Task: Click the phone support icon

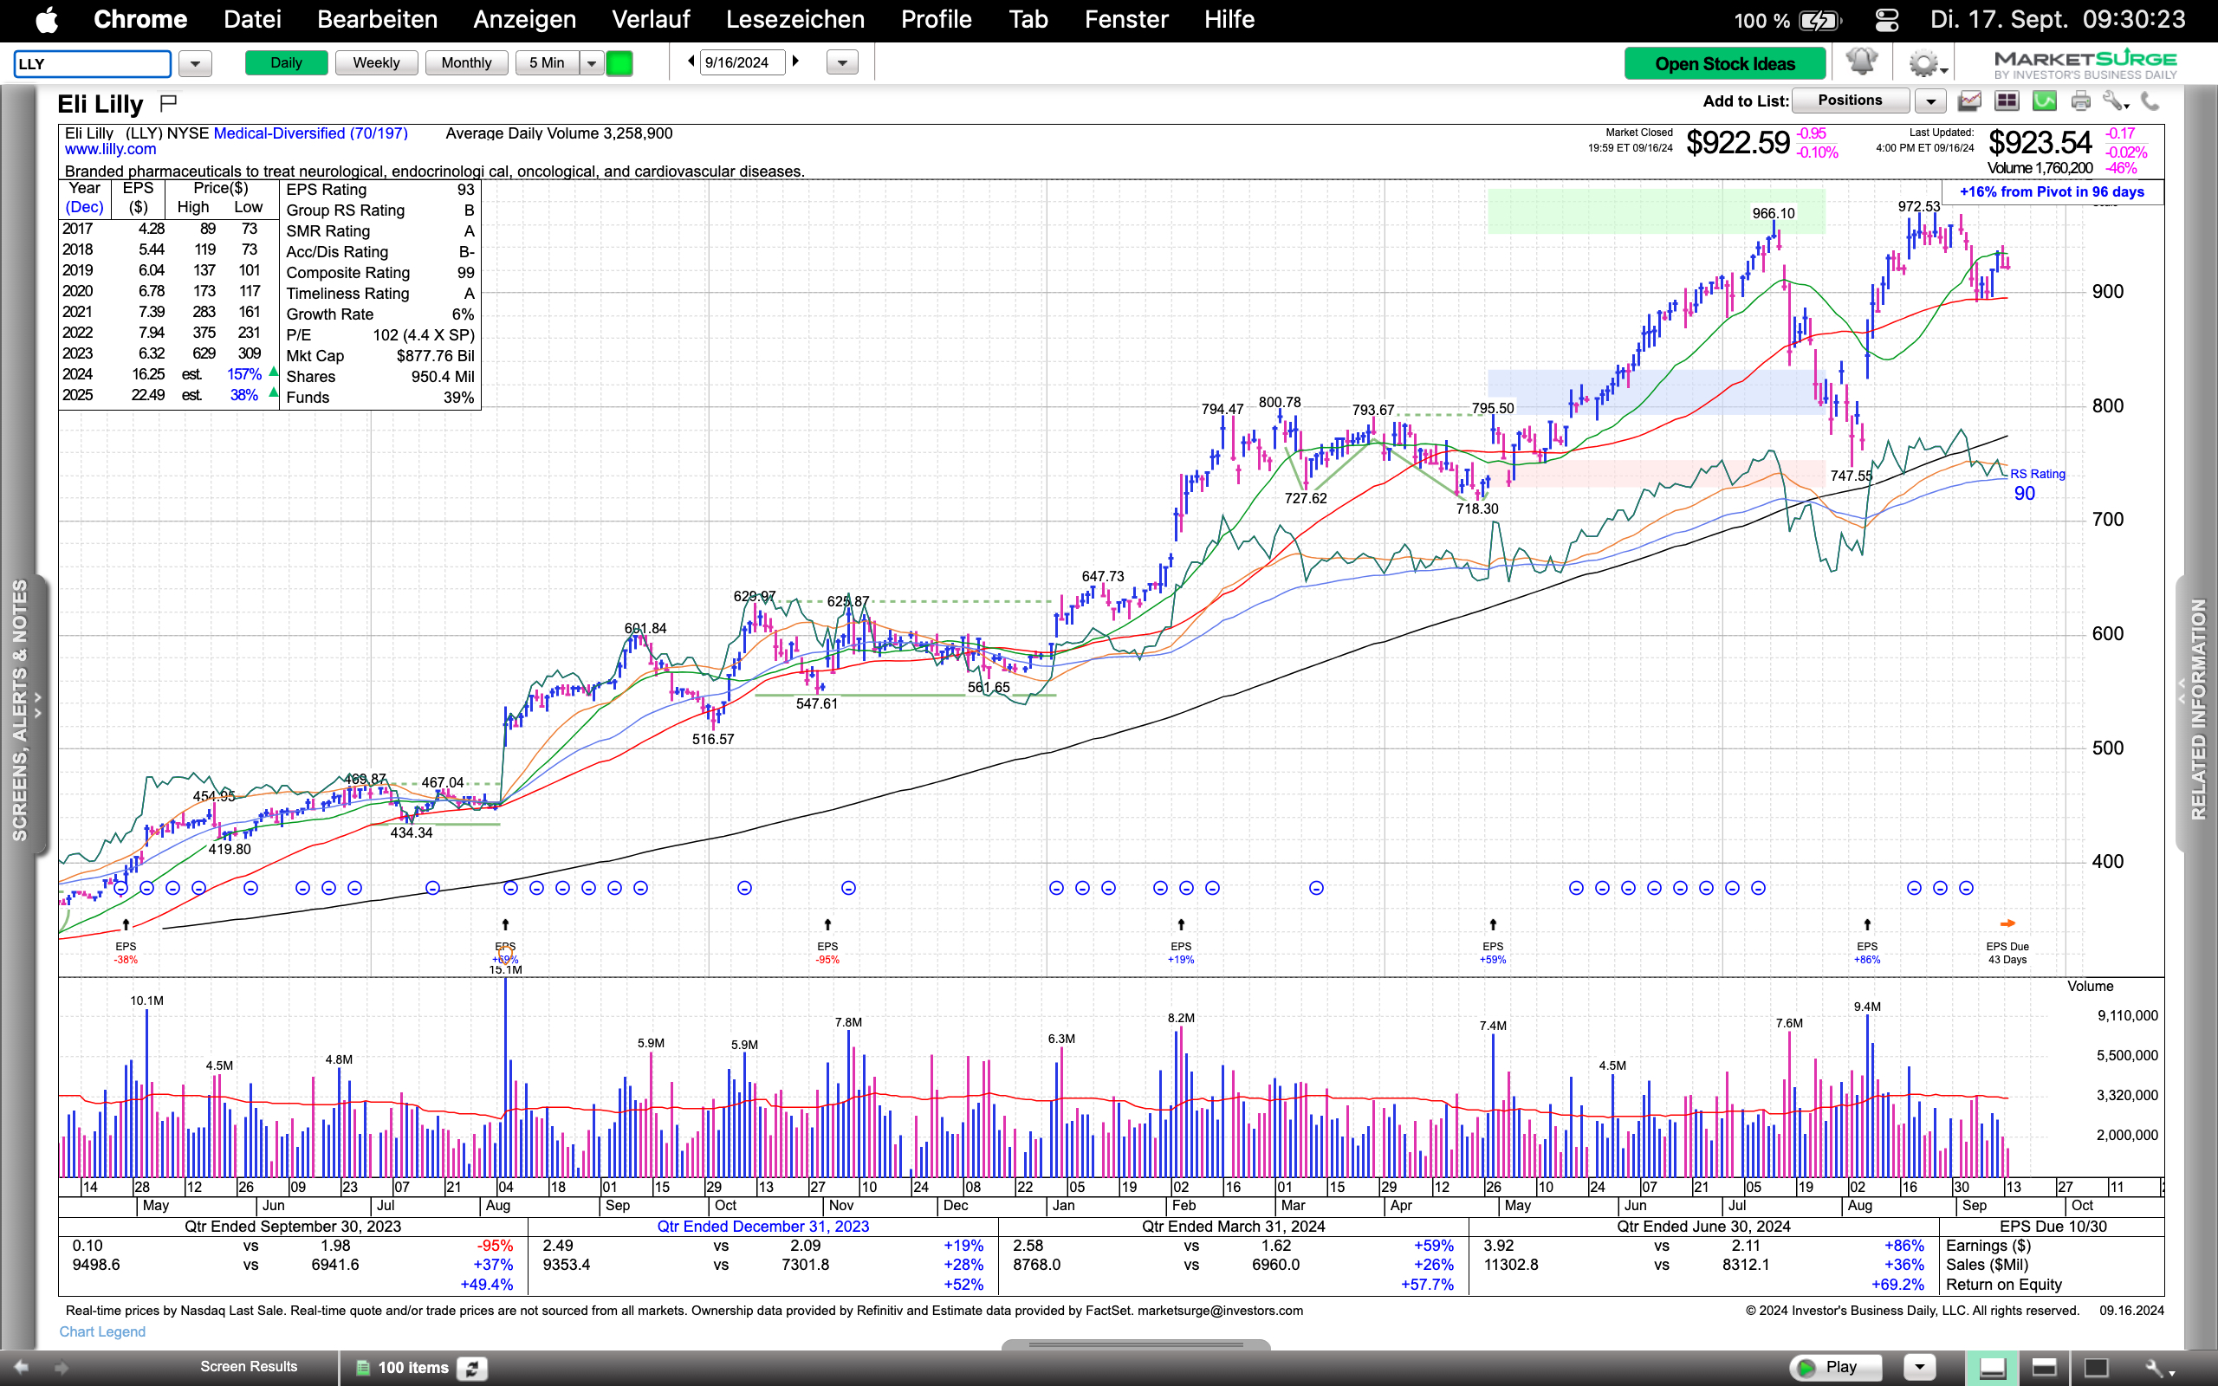Action: 2150,100
